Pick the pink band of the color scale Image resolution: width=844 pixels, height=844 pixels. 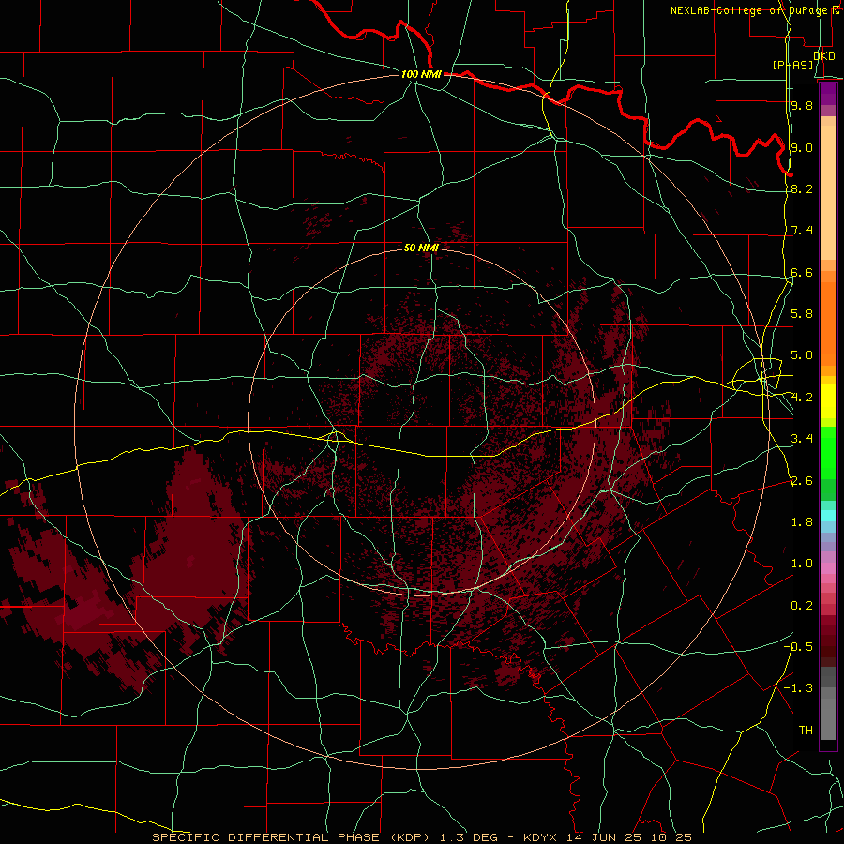coord(828,568)
